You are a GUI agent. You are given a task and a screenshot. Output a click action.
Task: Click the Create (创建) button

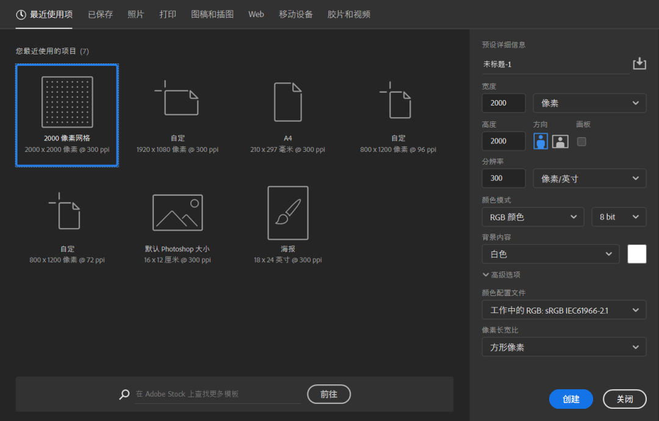click(x=571, y=399)
